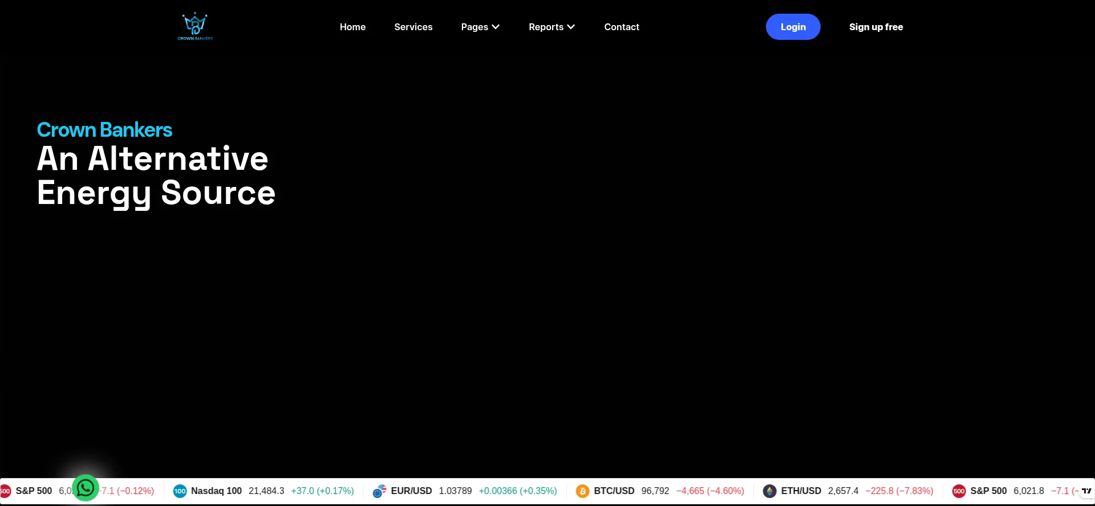Click An Alternative Energy Source headline
The width and height of the screenshot is (1095, 506).
(x=156, y=176)
